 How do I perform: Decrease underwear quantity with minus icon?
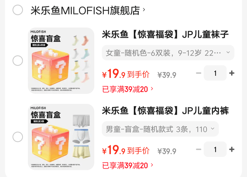pyautogui.click(x=199, y=149)
